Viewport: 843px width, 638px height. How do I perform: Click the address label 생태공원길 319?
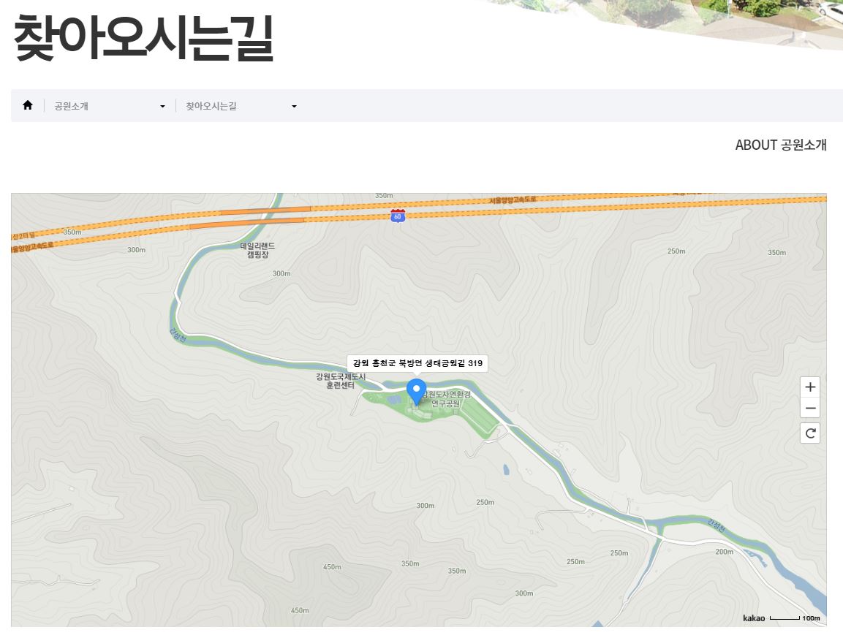pos(417,363)
